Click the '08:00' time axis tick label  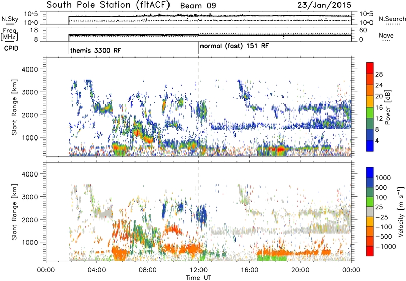click(x=148, y=270)
